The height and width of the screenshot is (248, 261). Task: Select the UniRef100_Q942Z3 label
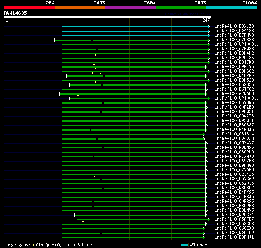(x=234, y=116)
